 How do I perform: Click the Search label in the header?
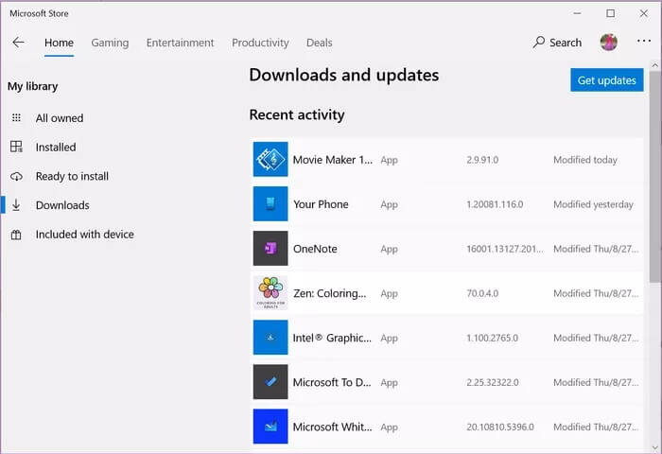(566, 43)
